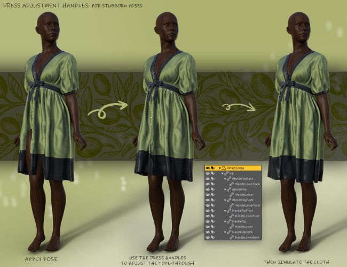Collapse the rHandleTopFront node

click(x=226, y=200)
